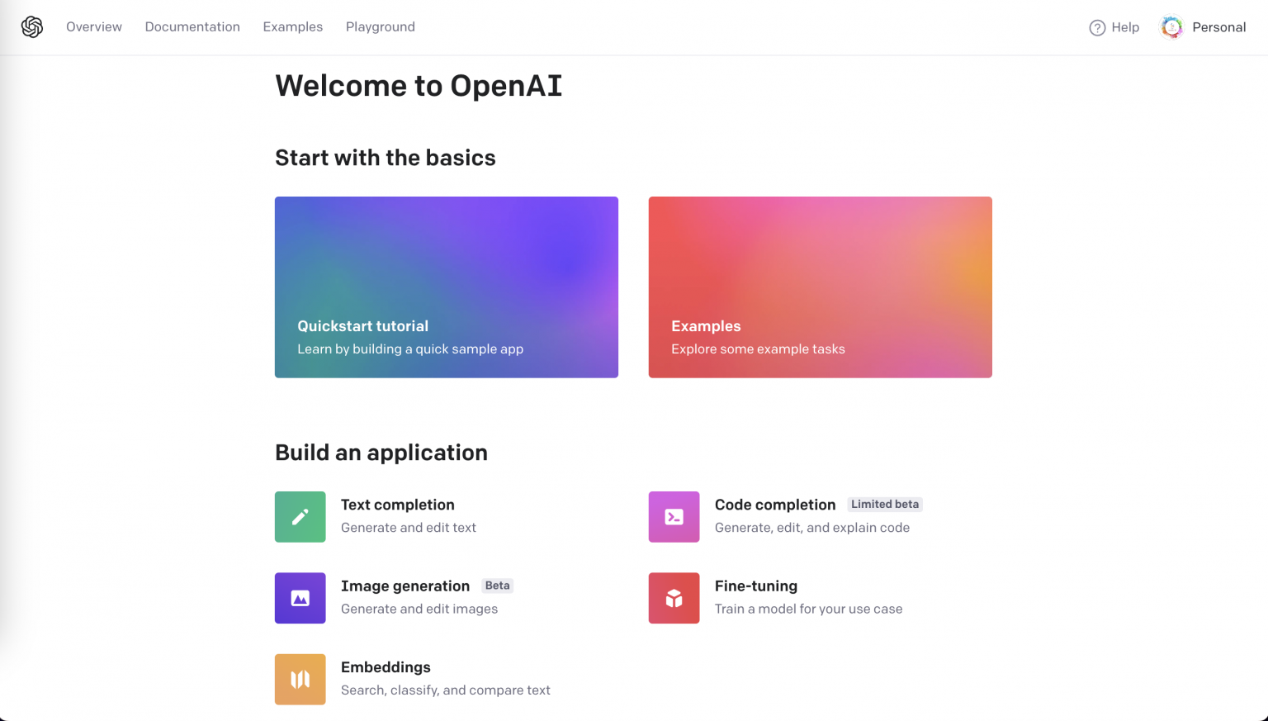This screenshot has width=1268, height=721.
Task: Open the Text completion link
Action: pos(398,505)
